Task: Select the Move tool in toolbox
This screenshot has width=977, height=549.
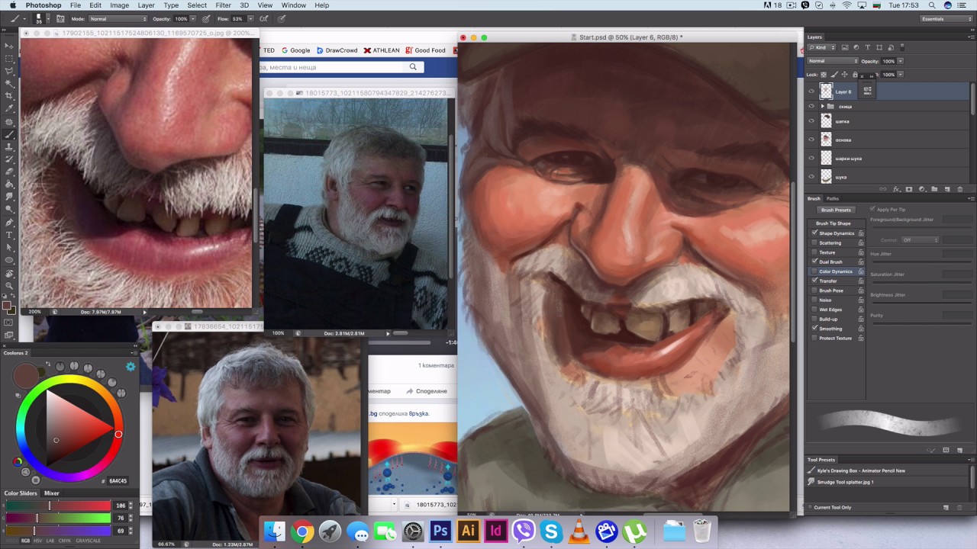Action: 9,45
